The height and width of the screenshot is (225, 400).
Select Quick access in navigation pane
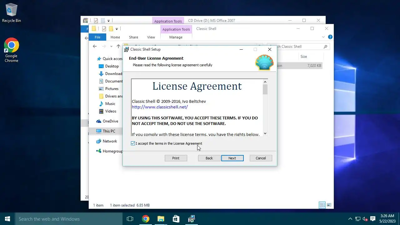point(109,59)
